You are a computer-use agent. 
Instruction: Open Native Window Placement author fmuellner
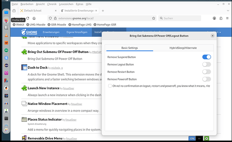(77, 104)
